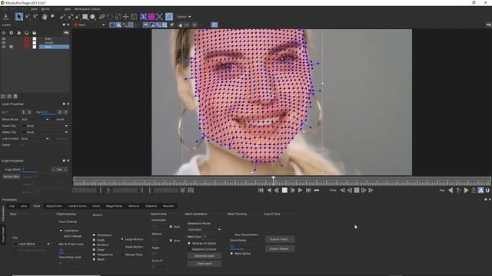Select the arrow pointer tool
The image size is (492, 276).
pyautogui.click(x=19, y=17)
